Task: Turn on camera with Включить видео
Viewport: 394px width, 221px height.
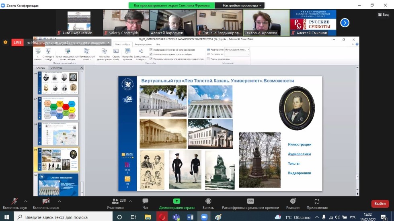Action: (46, 202)
